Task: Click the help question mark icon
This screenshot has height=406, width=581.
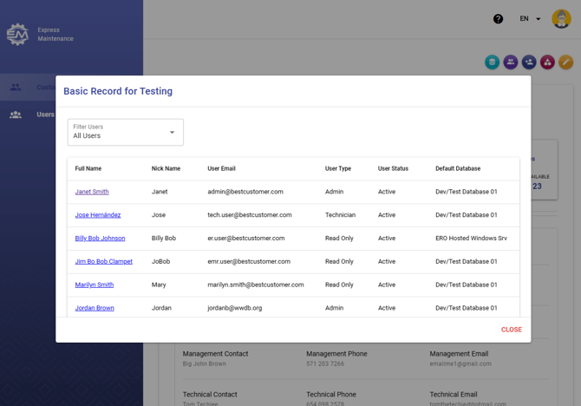Action: pyautogui.click(x=498, y=19)
